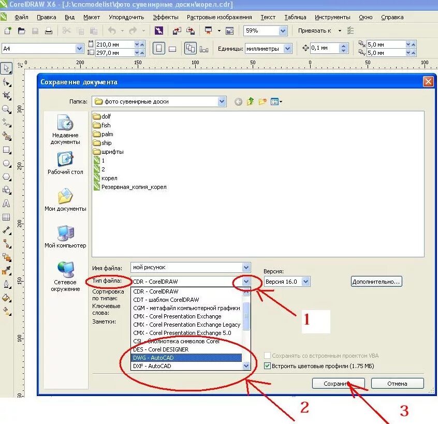Open the Вид menu
This screenshot has height=424, width=438.
tap(69, 17)
